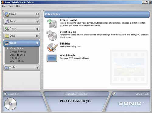This screenshot has width=152, height=113.
Task: Click the Audio music notes icon
Action: 7,22
